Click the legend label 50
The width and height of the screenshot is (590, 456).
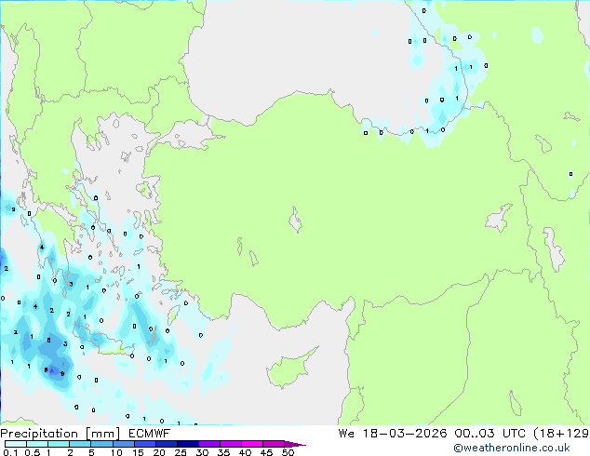tap(288, 452)
